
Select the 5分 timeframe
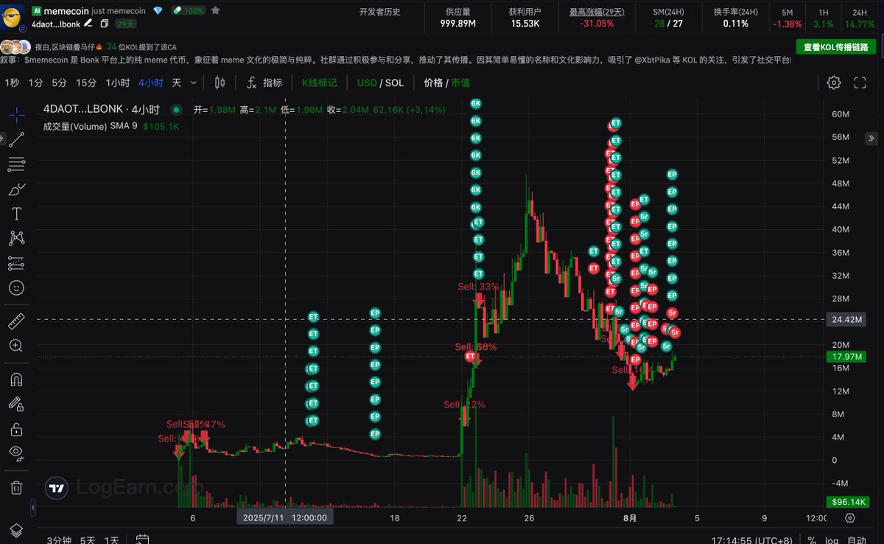tap(59, 83)
